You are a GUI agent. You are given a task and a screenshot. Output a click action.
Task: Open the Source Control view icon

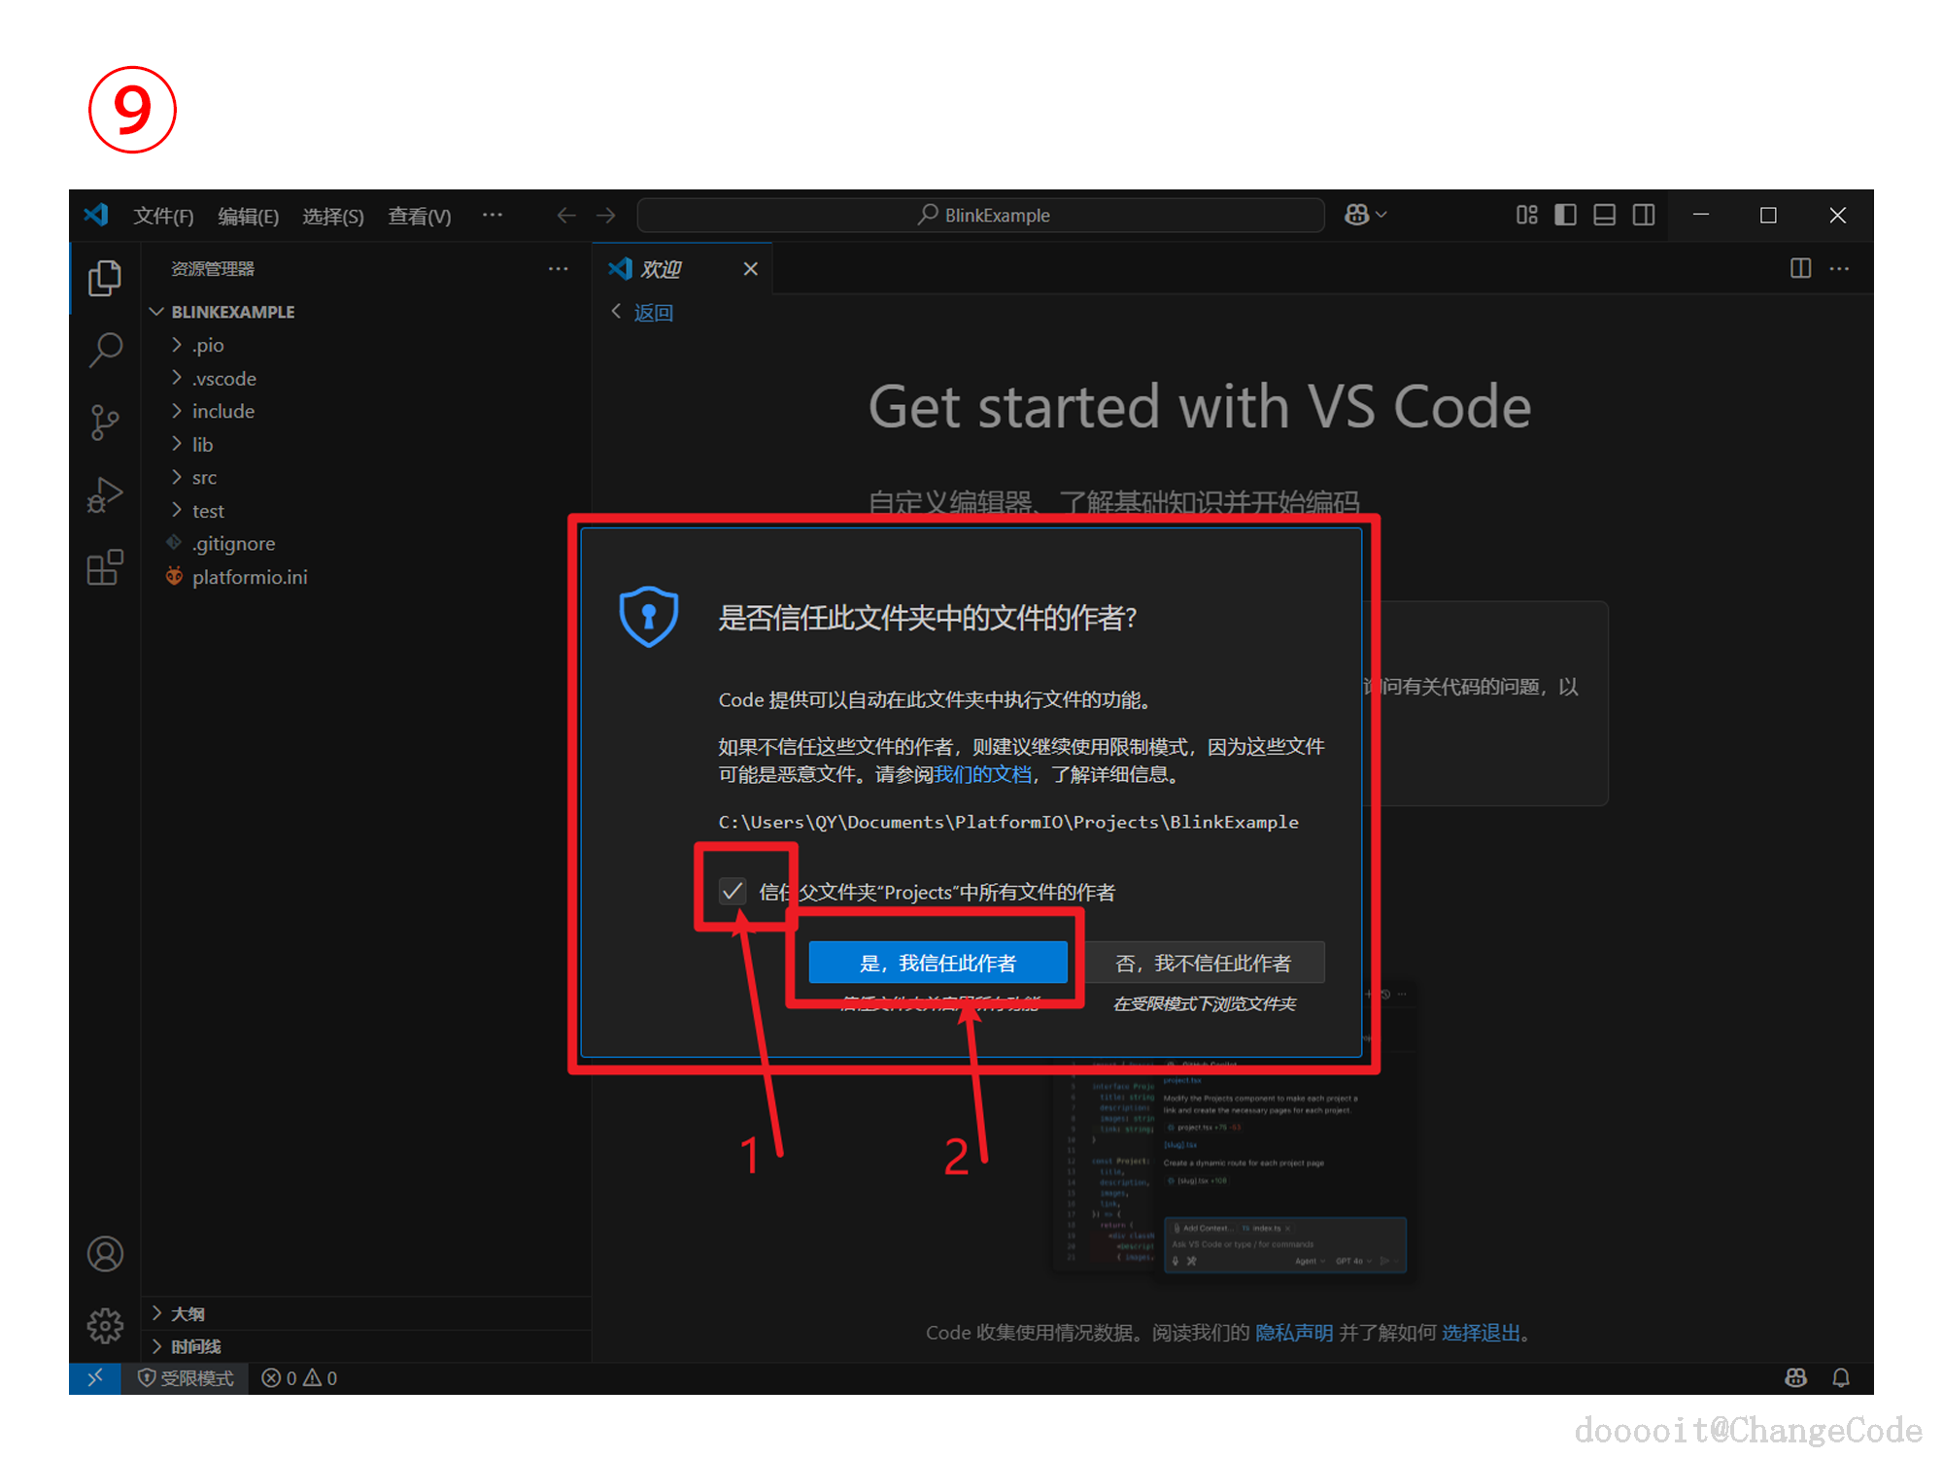(x=105, y=423)
